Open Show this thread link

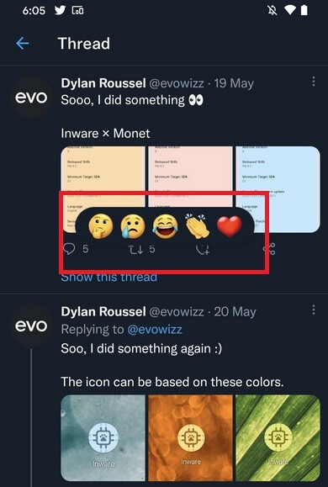(x=109, y=277)
